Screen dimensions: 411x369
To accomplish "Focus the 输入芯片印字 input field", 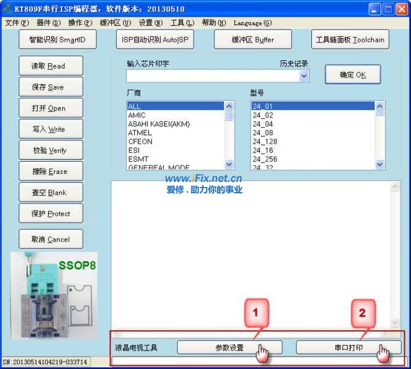I will pos(213,76).
